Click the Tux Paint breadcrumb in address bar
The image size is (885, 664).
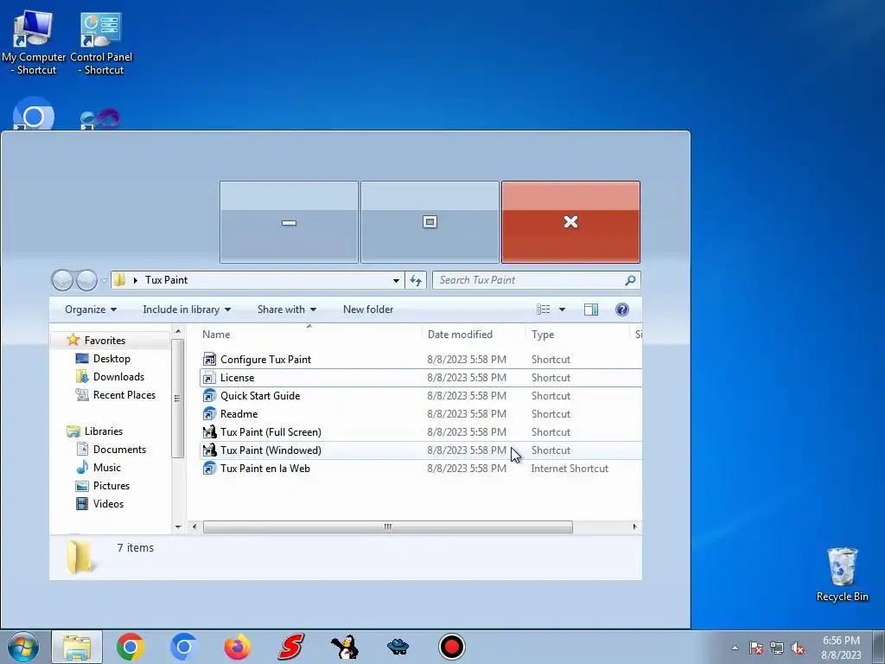pos(167,280)
